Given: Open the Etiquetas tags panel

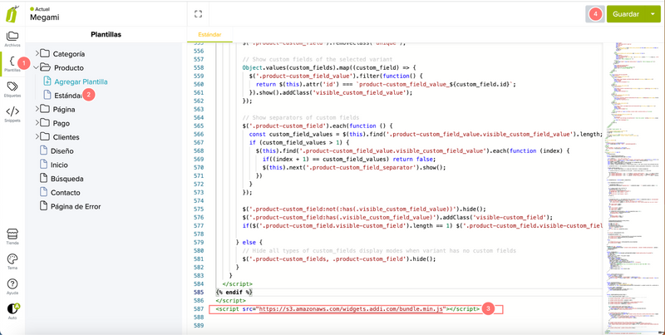Looking at the screenshot, I should click(x=12, y=89).
